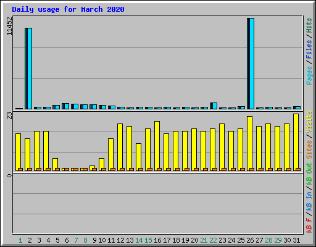This screenshot has height=247, width=316.
Task: Click the yellow visits bar for day 14
Action: click(x=138, y=157)
